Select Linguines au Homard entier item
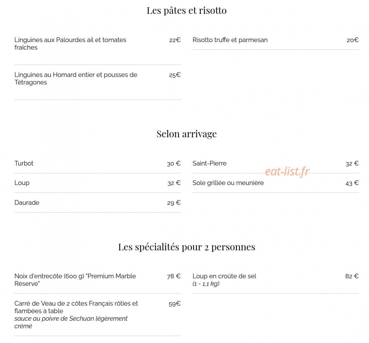The height and width of the screenshot is (343, 369). pos(76,79)
